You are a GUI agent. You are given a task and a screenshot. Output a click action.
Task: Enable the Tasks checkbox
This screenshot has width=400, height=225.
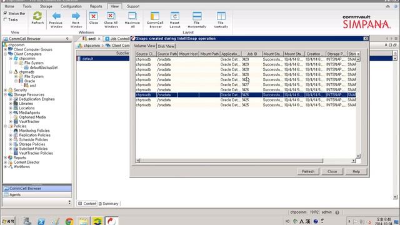pos(6,19)
